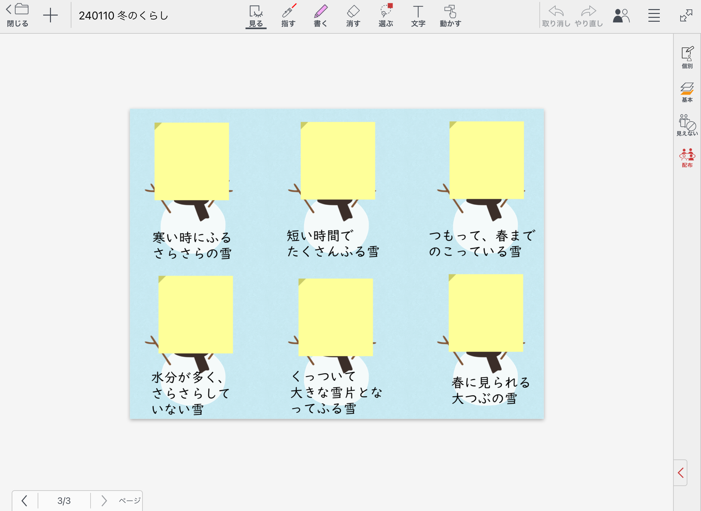Switch to 基本 basic layer mode

click(x=687, y=92)
